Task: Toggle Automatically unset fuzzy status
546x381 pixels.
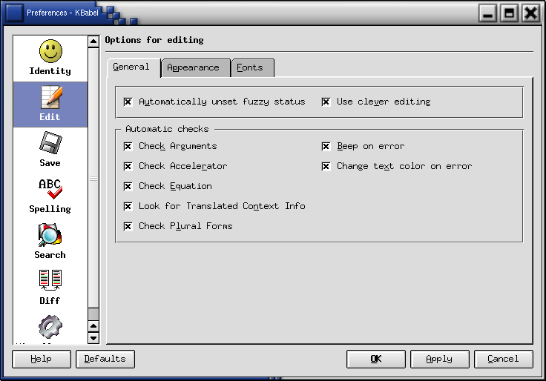Action: [128, 102]
